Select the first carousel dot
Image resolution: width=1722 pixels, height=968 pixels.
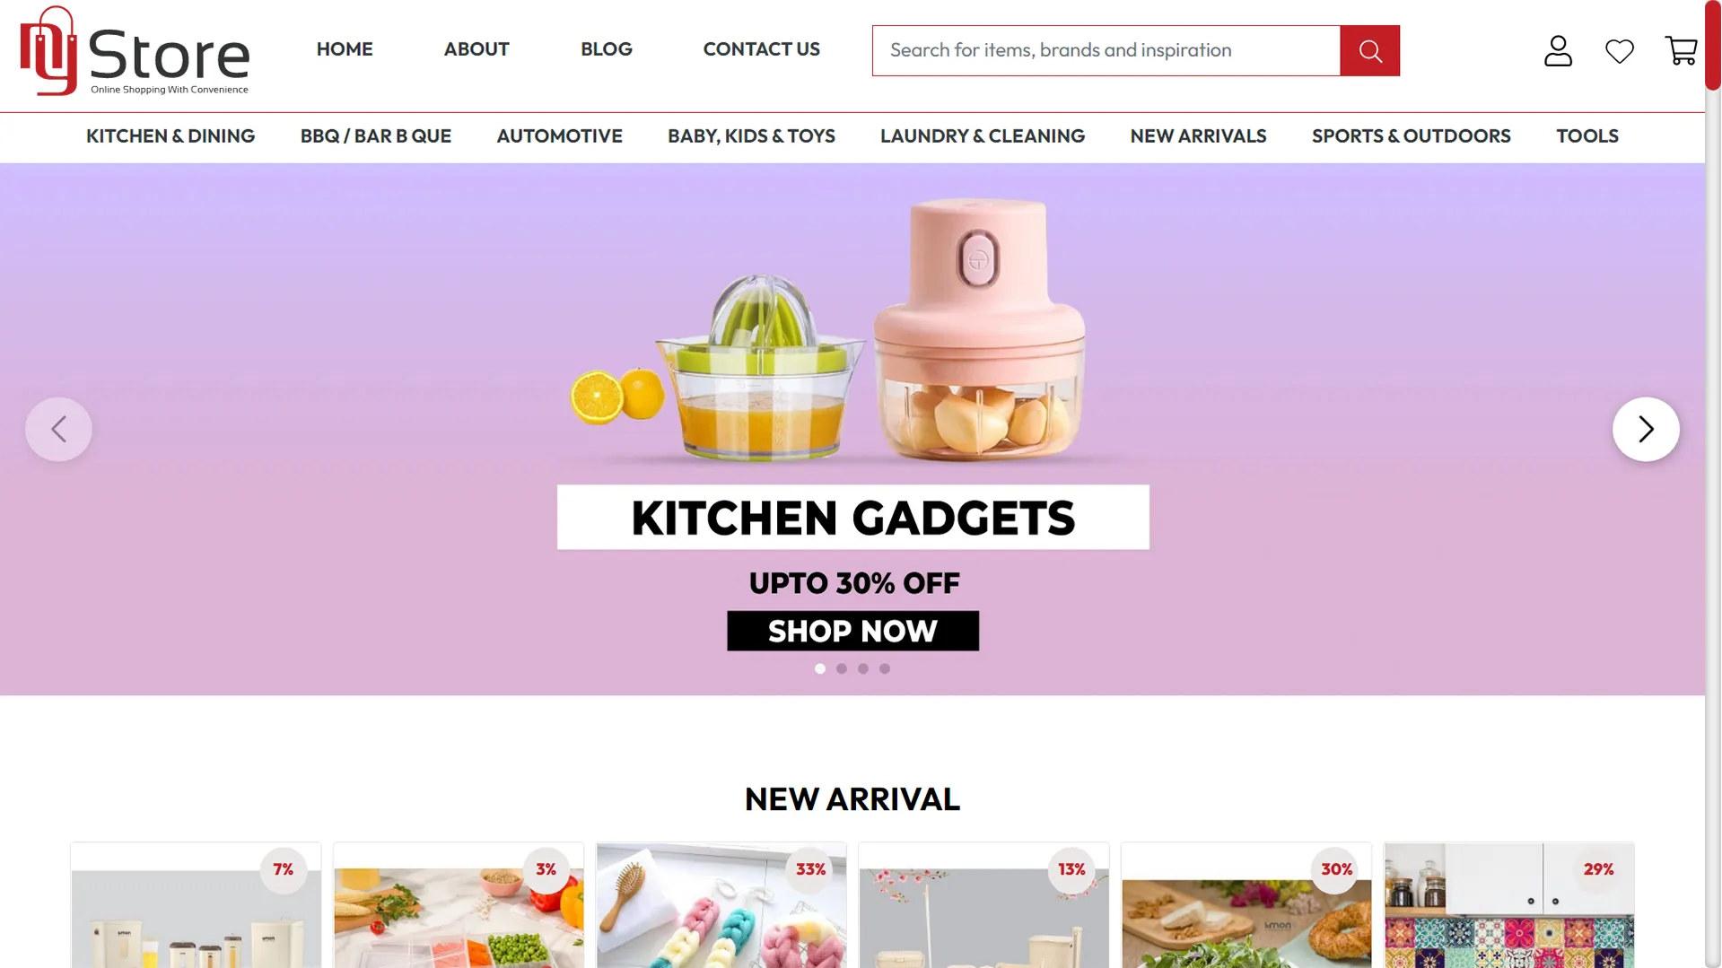click(819, 668)
